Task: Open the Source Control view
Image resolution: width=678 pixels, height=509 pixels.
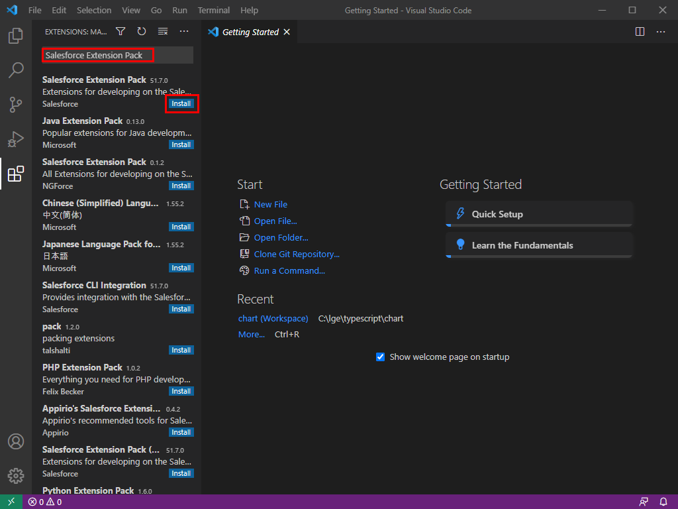Action: coord(16,105)
